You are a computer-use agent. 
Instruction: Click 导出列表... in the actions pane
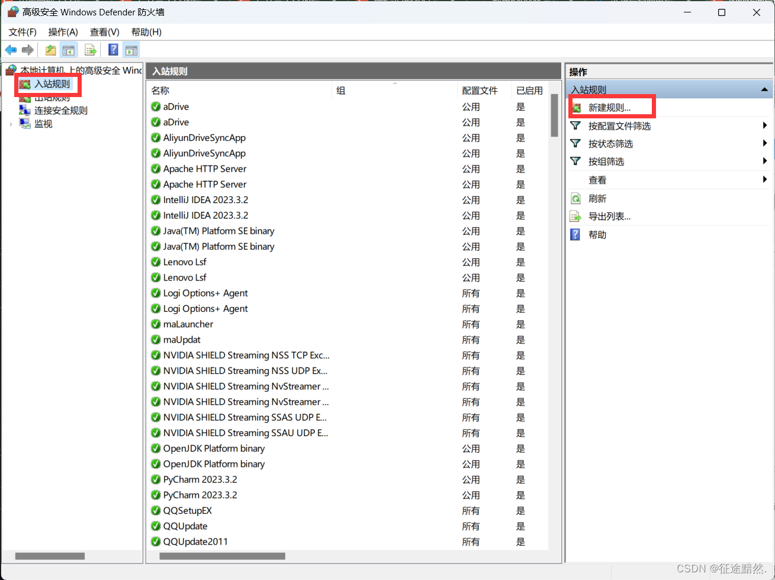point(609,217)
